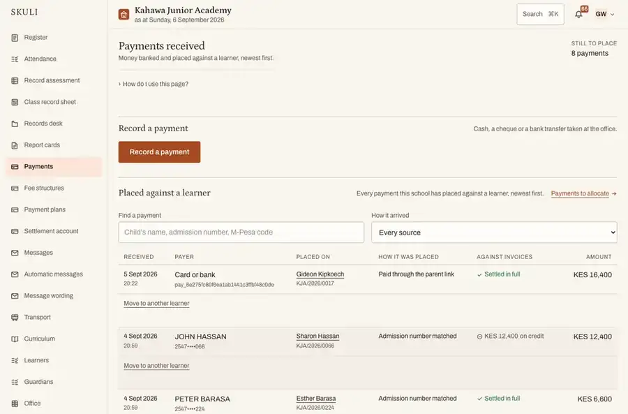Image resolution: width=628 pixels, height=414 pixels.
Task: Click the Payer column header
Action: (184, 257)
